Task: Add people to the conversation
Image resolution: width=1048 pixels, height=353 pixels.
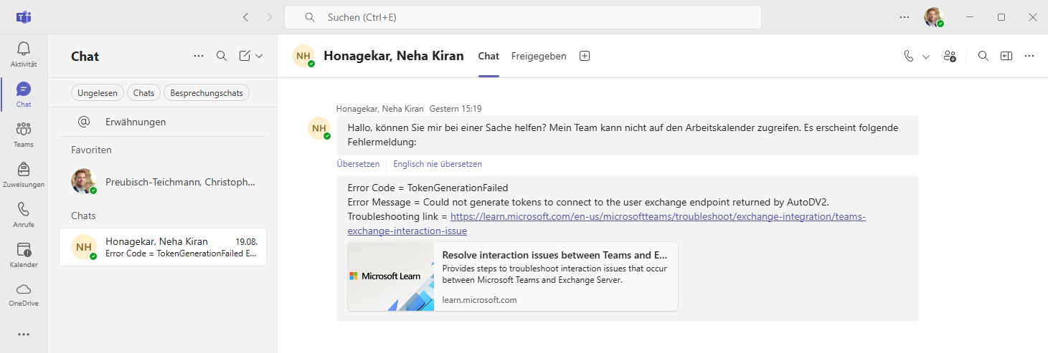Action: (x=950, y=56)
